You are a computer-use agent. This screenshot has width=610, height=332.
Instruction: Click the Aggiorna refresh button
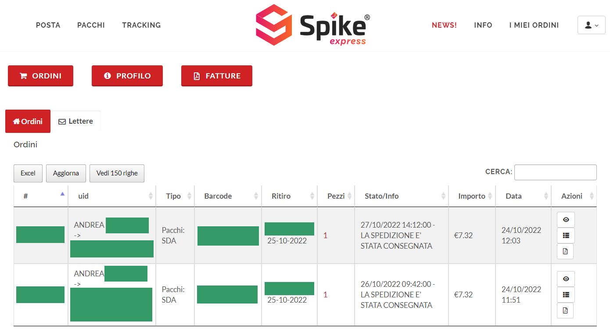click(x=66, y=173)
